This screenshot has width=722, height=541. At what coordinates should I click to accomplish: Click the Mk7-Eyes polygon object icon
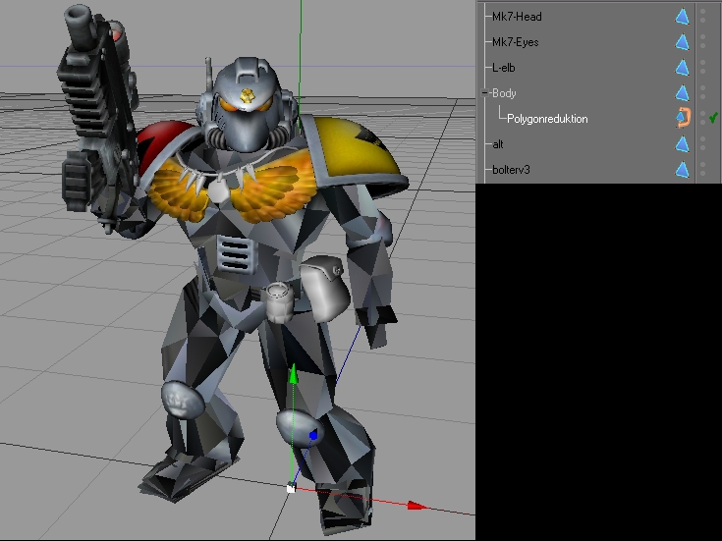683,42
